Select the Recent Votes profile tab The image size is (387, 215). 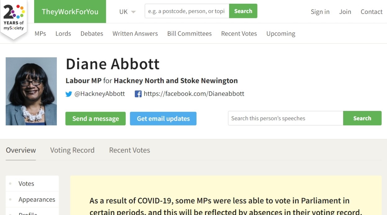pyautogui.click(x=130, y=150)
